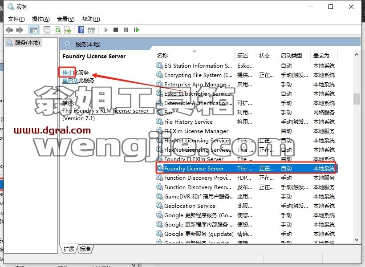
Task: Select the Google 更新服务 (gupdate) row
Action: point(247,234)
